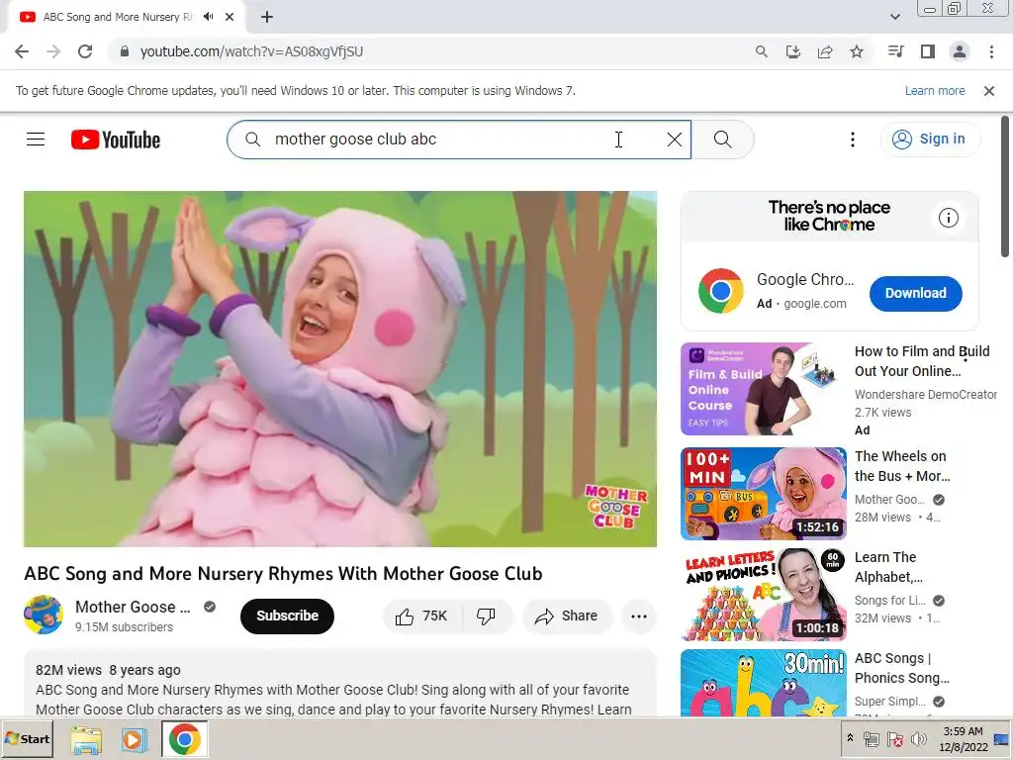Clear the search box with the X
The height and width of the screenshot is (760, 1013).
click(674, 139)
